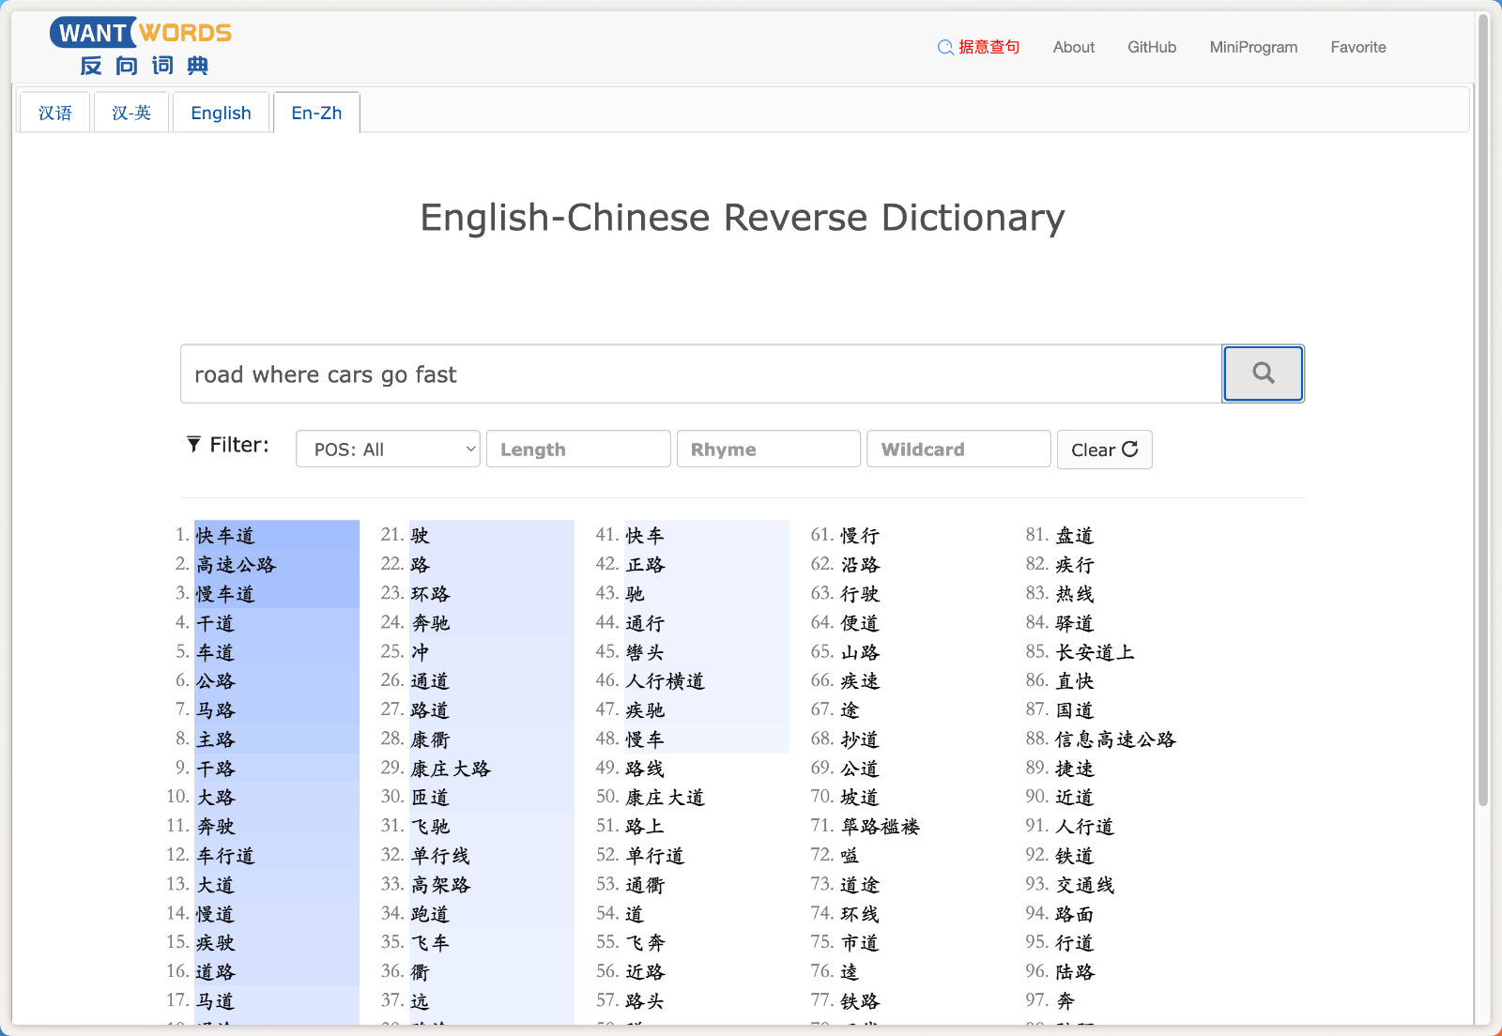Screen dimensions: 1502x1036
Task: Click the search icon beside 据意查句
Action: point(945,48)
